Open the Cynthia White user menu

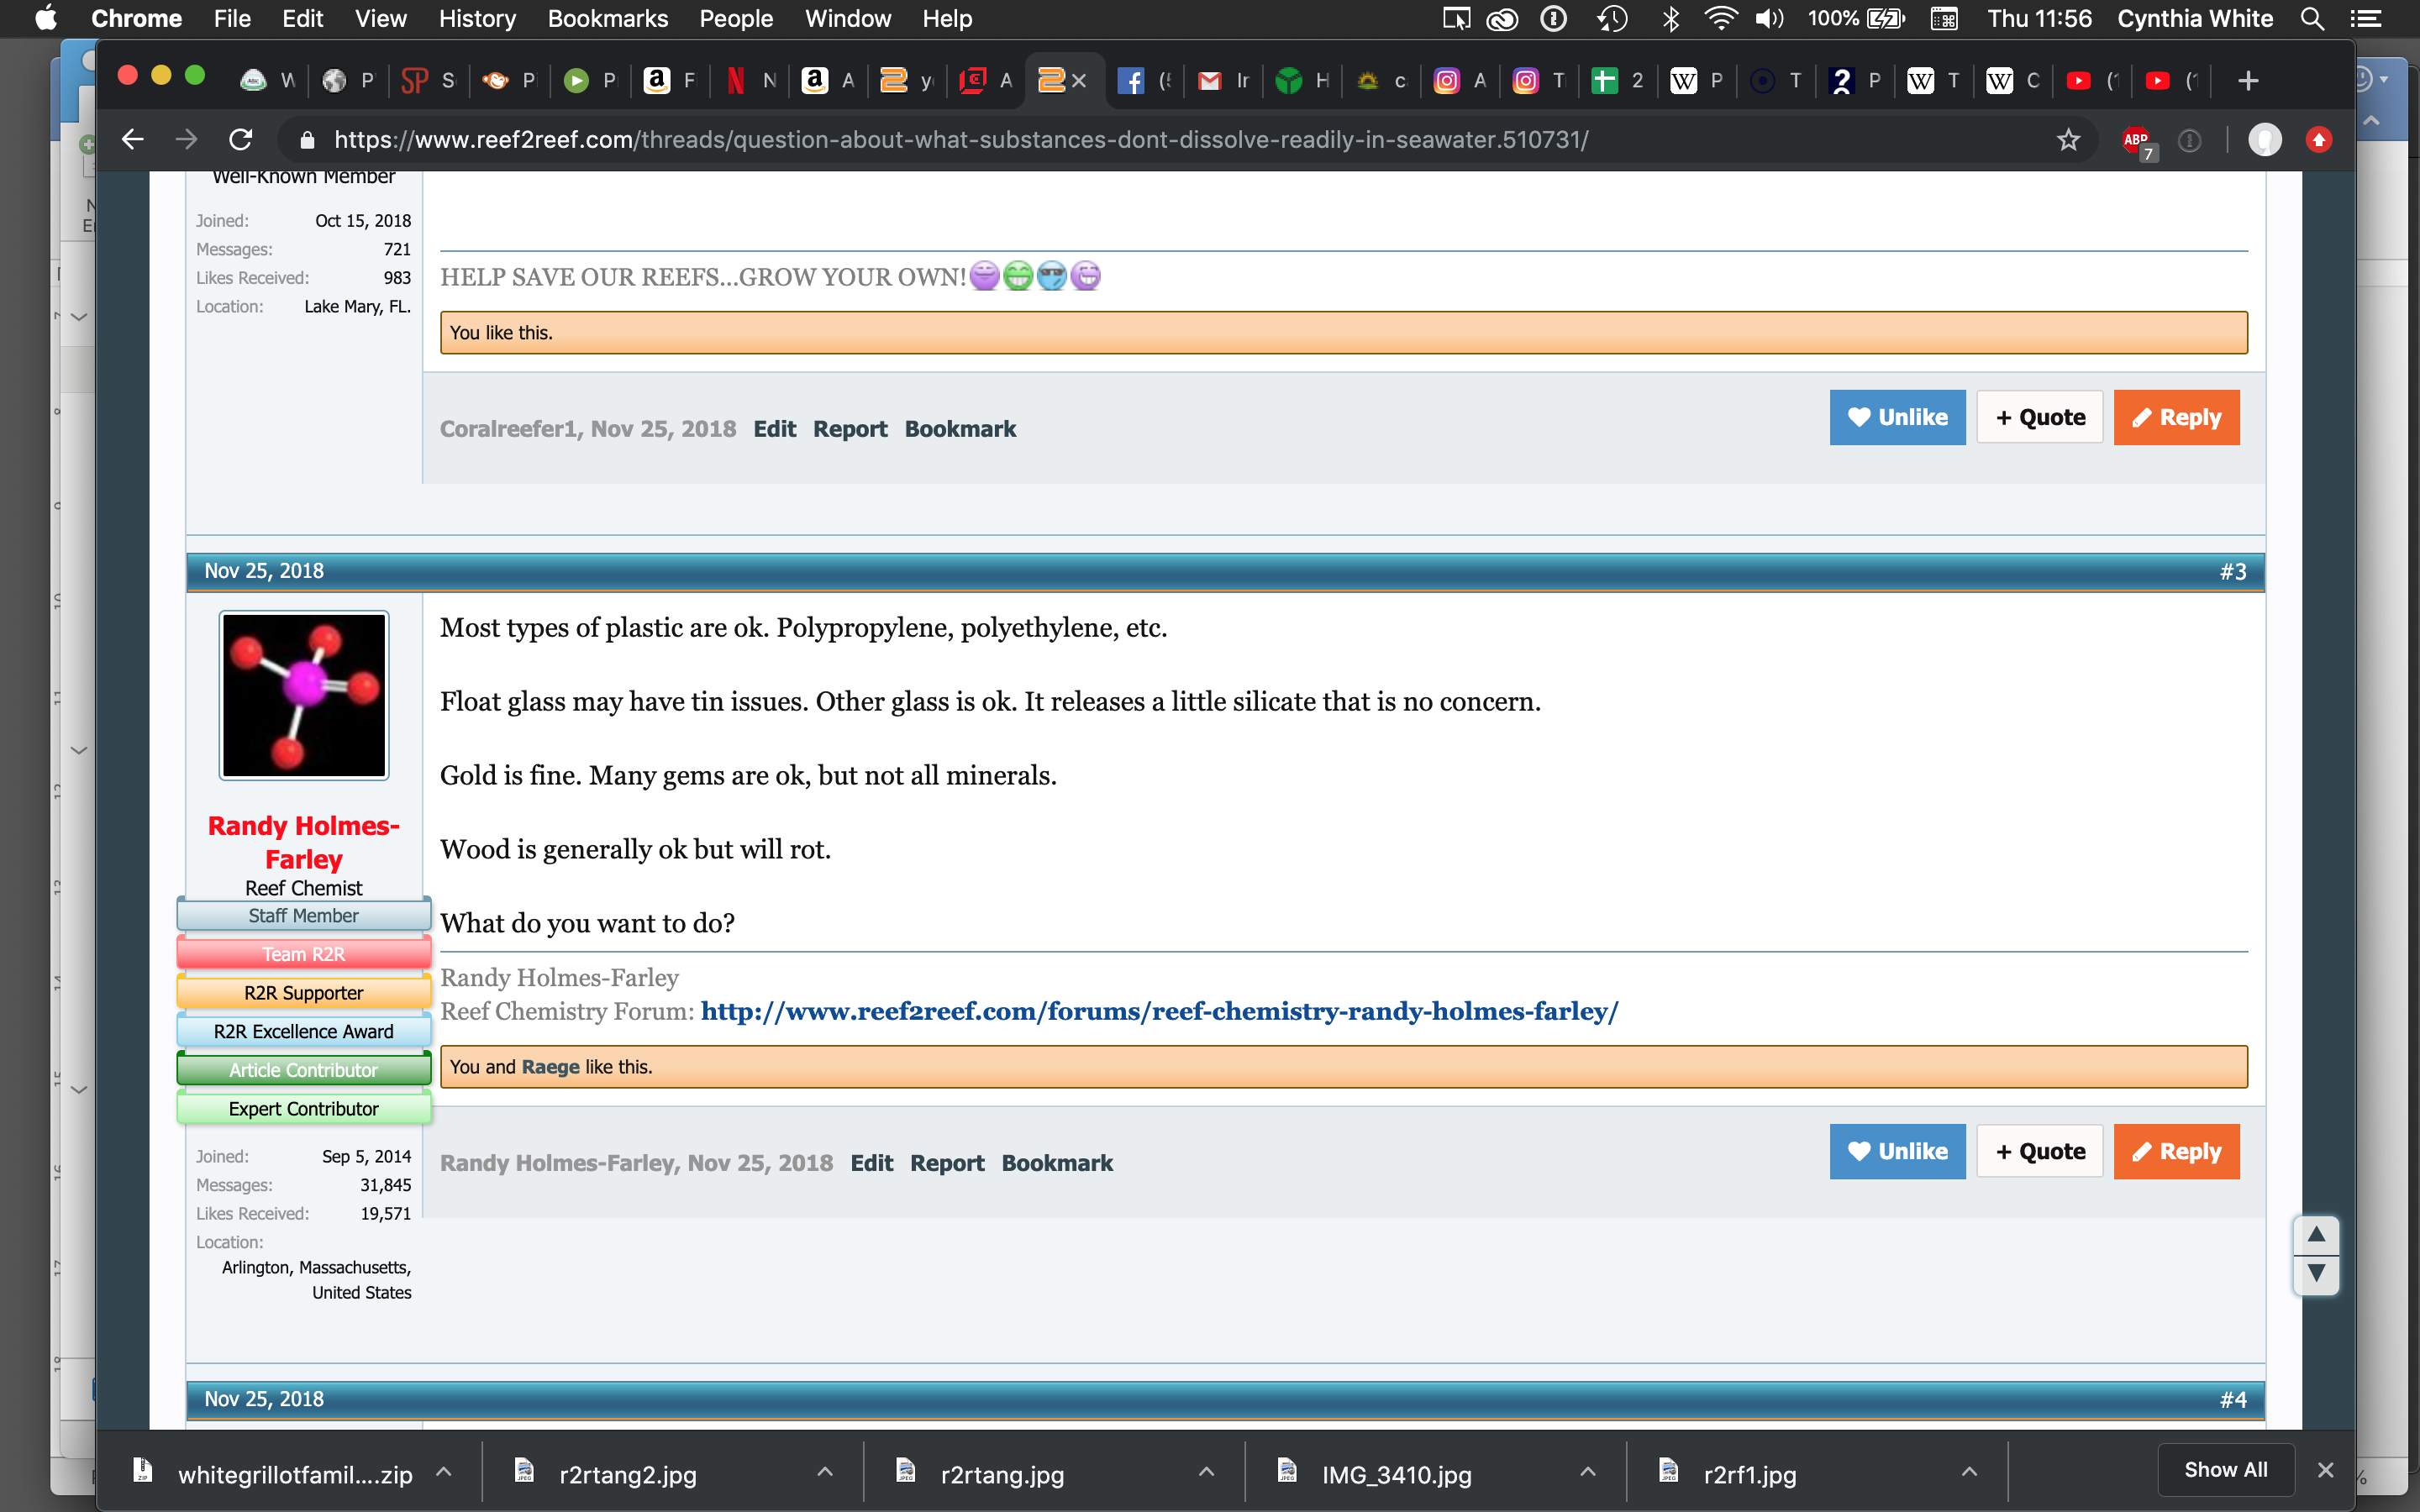pyautogui.click(x=2195, y=18)
